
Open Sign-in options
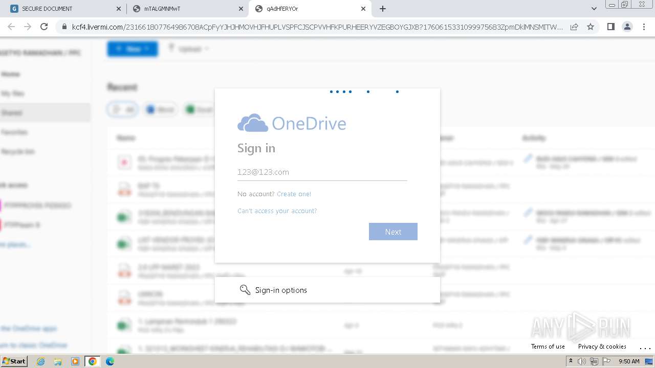click(x=327, y=290)
